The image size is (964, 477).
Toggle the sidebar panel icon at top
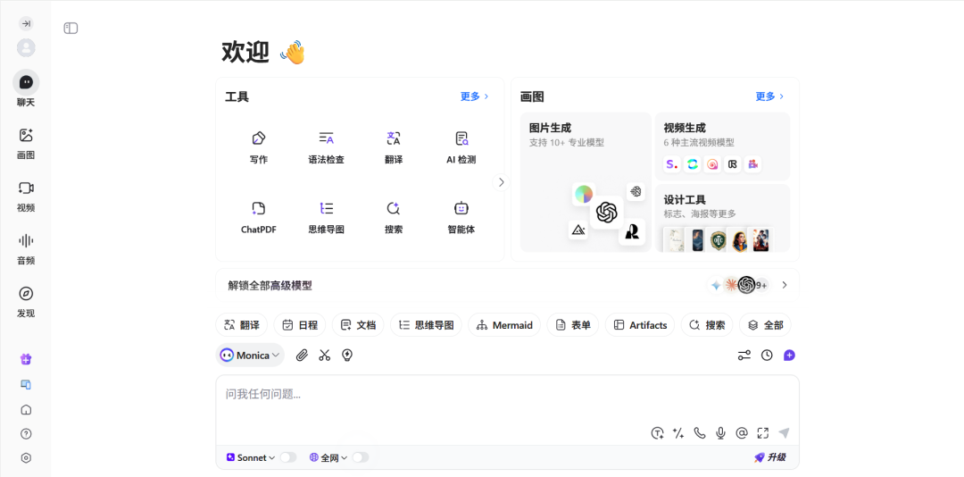71,29
